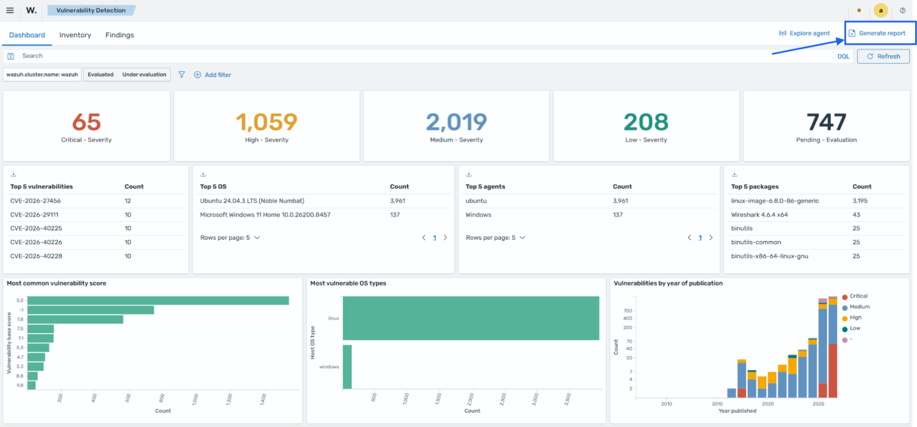Screen dimensions: 917x427
Task: Click the Add filter link
Action: coord(212,75)
